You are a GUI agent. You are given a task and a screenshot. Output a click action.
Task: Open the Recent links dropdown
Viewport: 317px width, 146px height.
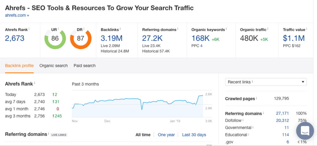(x=266, y=82)
